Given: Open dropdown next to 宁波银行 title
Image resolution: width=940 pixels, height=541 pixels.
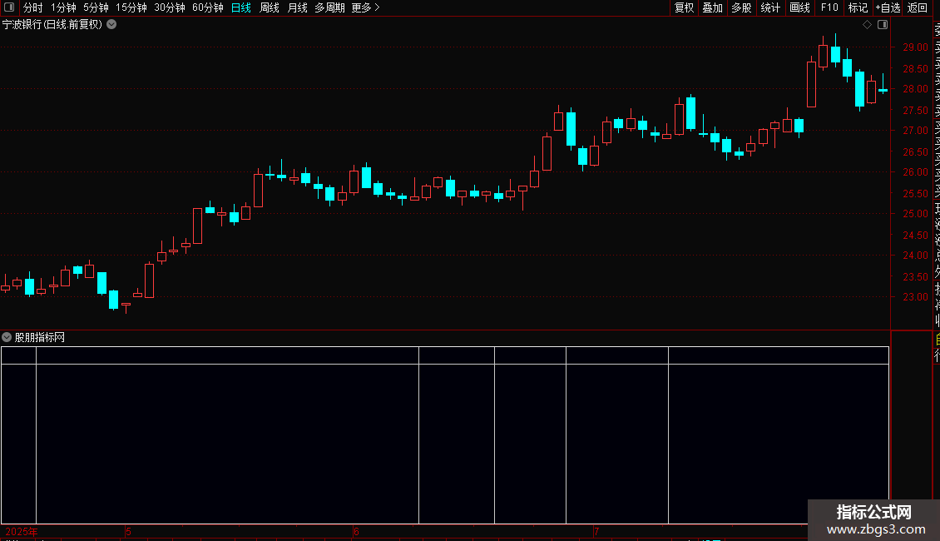Looking at the screenshot, I should click(x=111, y=25).
